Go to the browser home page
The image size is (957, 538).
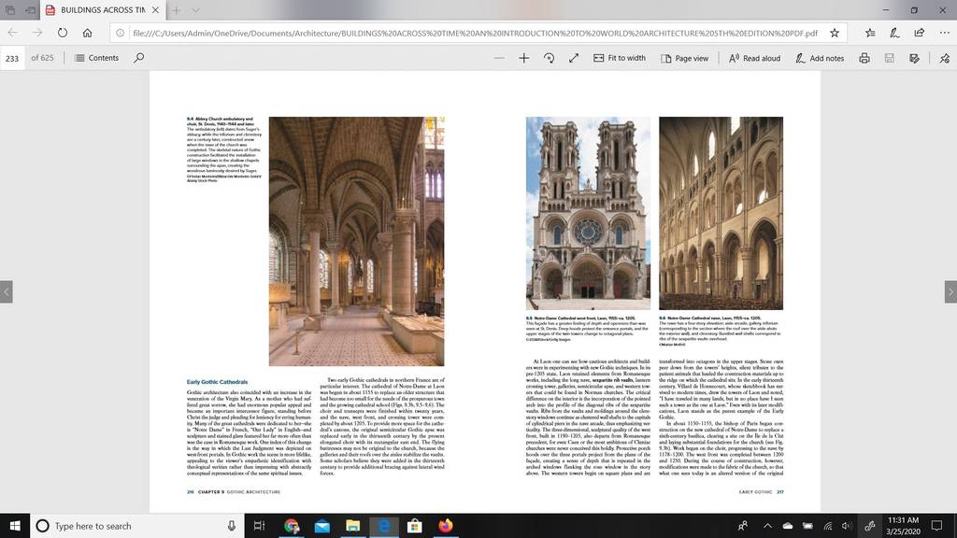pos(87,33)
